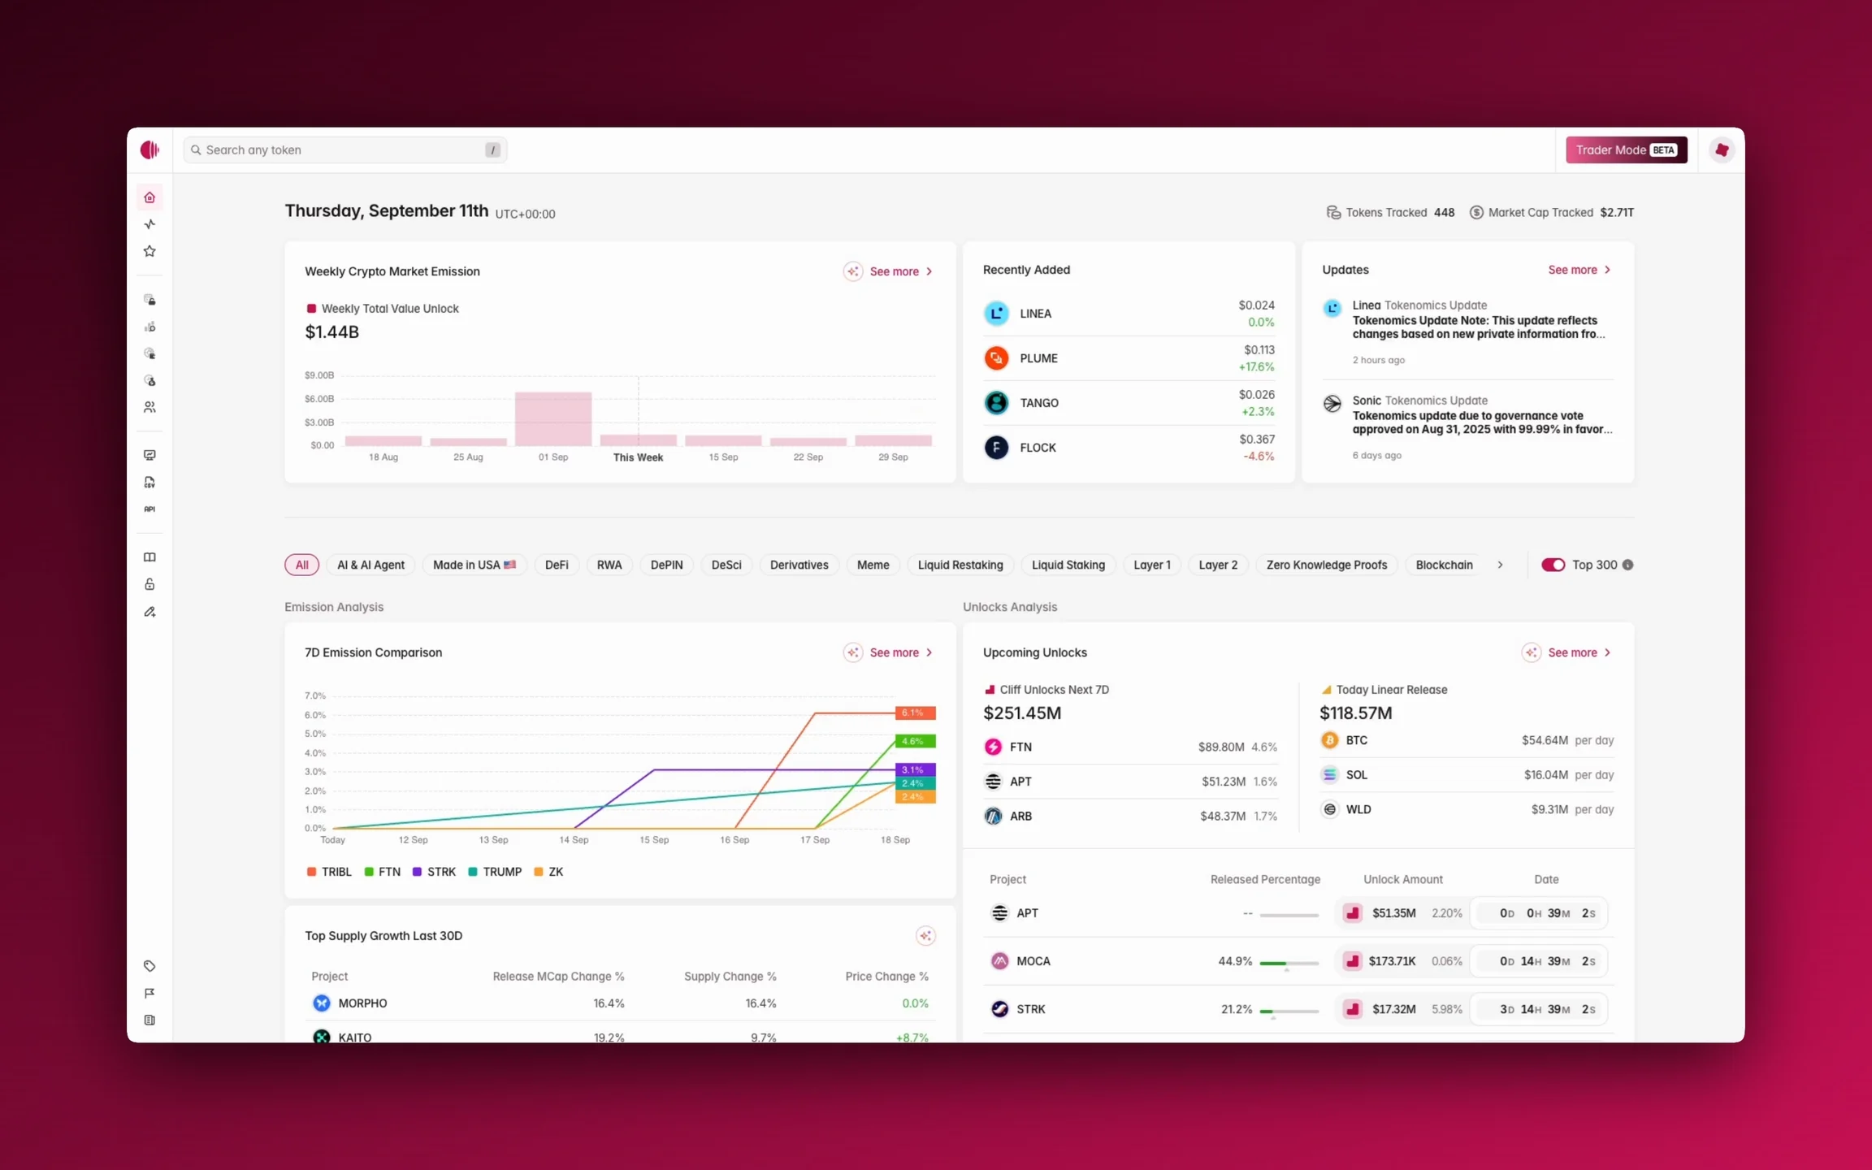Click the open padlock sidebar icon
The image size is (1872, 1170).
[149, 584]
